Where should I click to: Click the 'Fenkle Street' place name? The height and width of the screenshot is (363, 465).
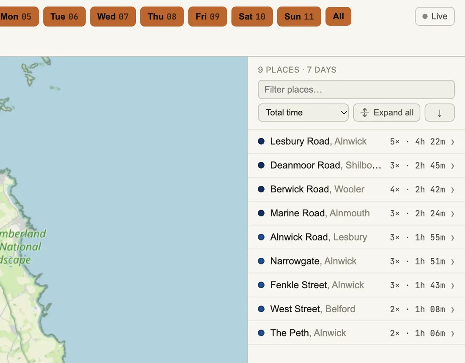coord(298,285)
